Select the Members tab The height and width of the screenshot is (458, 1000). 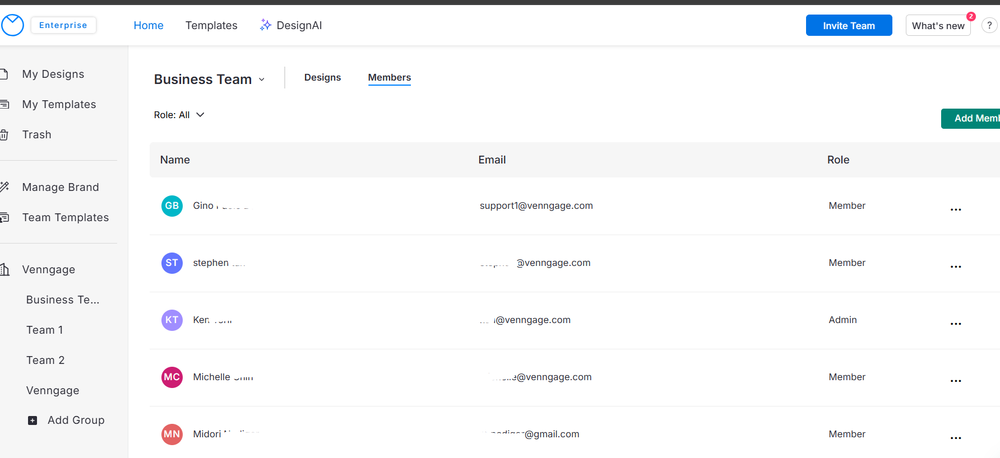coord(389,77)
